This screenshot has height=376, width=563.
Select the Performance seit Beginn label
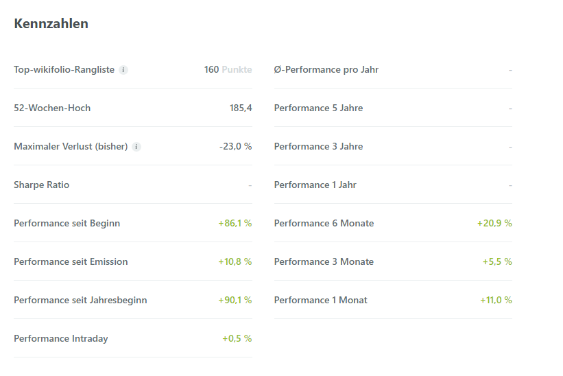point(67,224)
